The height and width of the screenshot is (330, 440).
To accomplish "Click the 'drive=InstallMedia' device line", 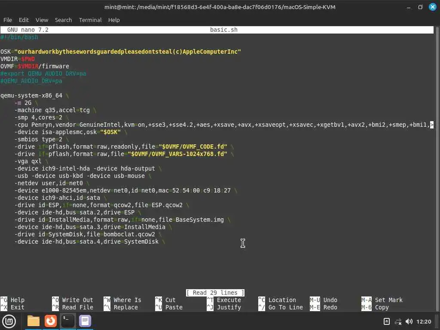I will [x=93, y=227].
